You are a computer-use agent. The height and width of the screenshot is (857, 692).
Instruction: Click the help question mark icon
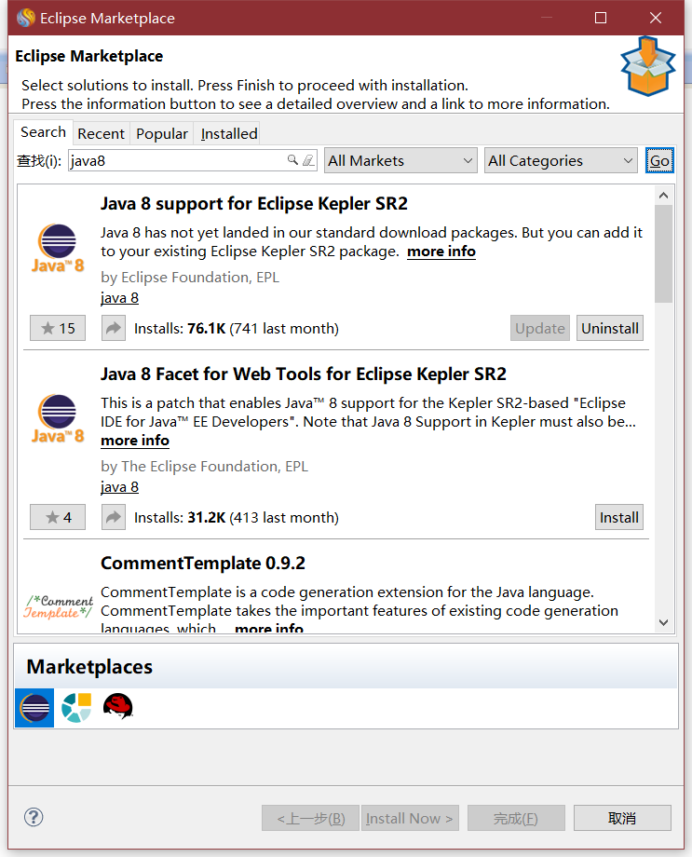(x=34, y=817)
